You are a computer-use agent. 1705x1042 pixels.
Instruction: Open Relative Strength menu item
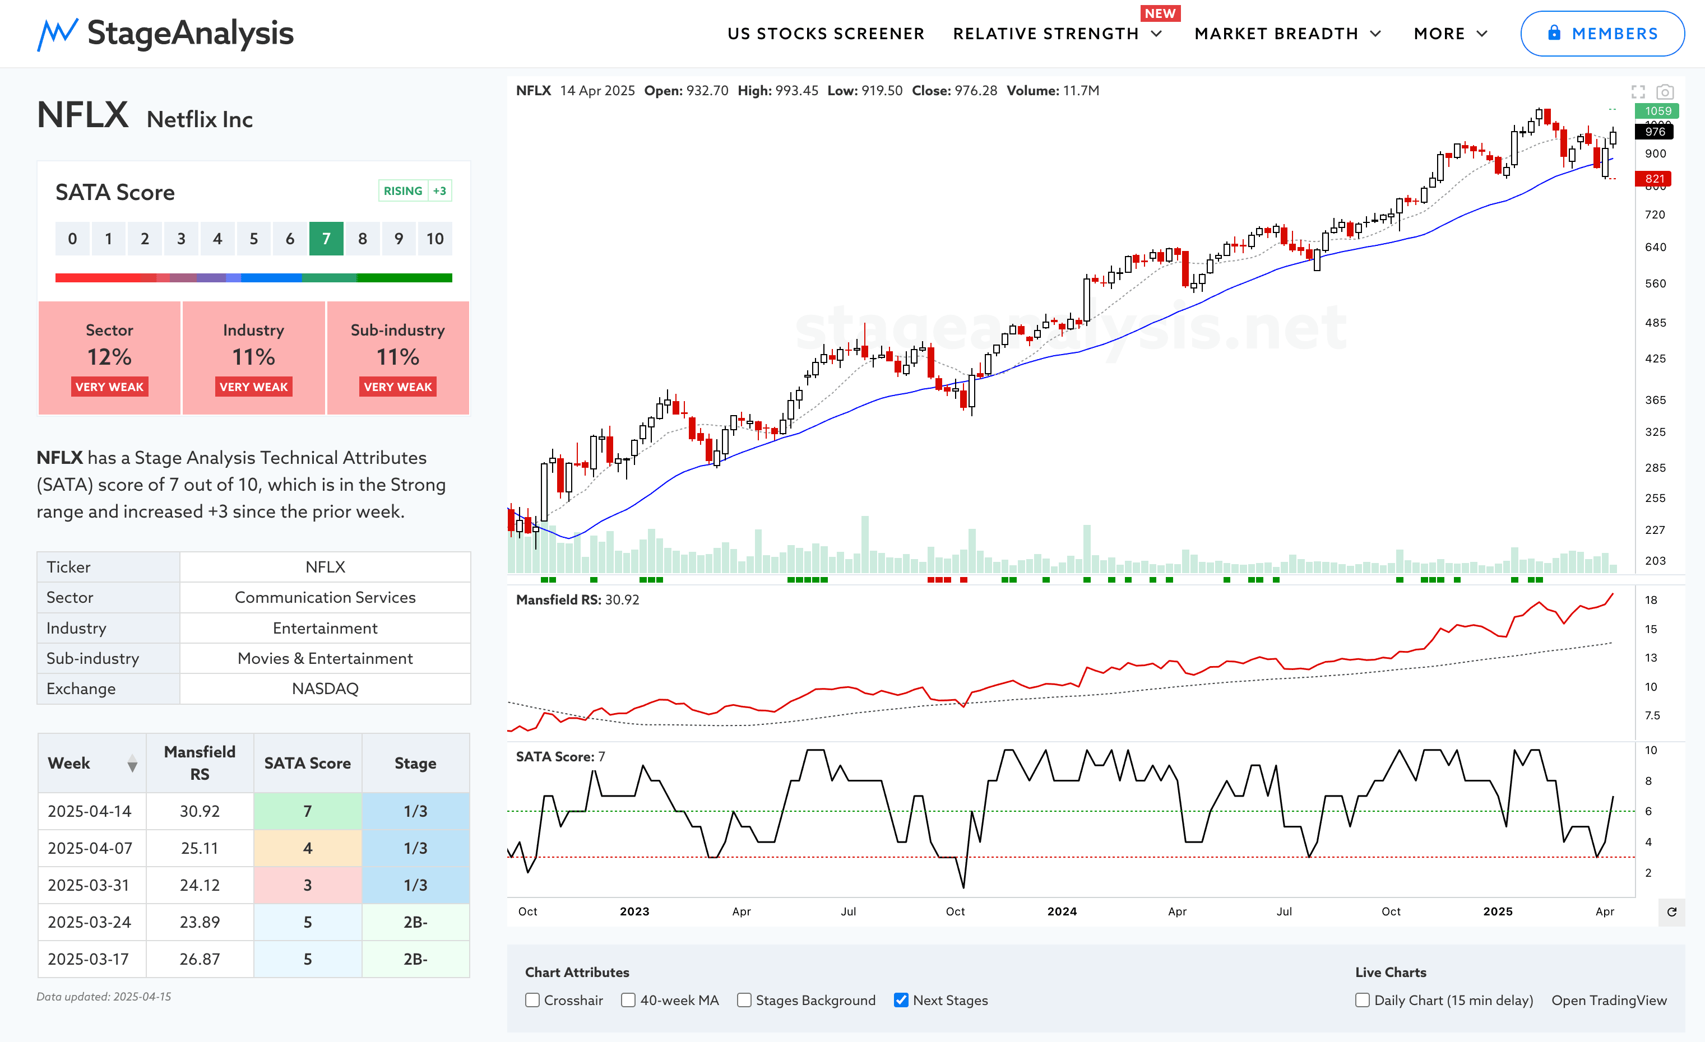(x=1045, y=34)
